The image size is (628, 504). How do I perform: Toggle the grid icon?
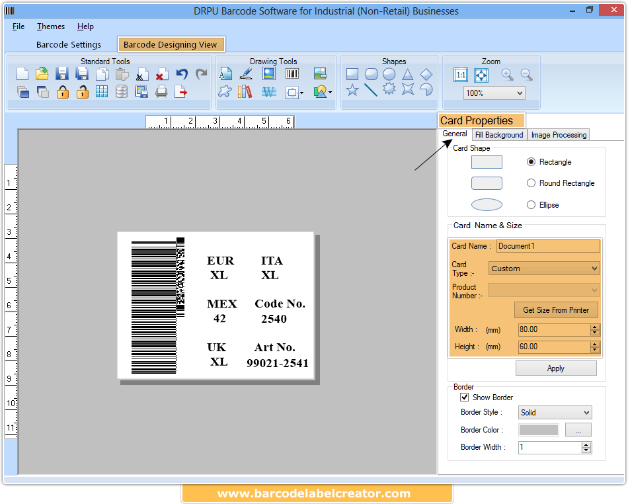(x=102, y=92)
